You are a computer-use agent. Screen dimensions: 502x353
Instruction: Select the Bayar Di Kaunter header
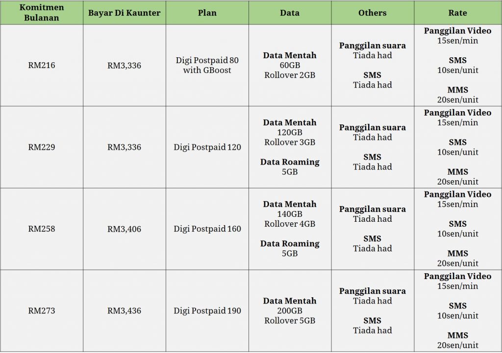point(125,12)
